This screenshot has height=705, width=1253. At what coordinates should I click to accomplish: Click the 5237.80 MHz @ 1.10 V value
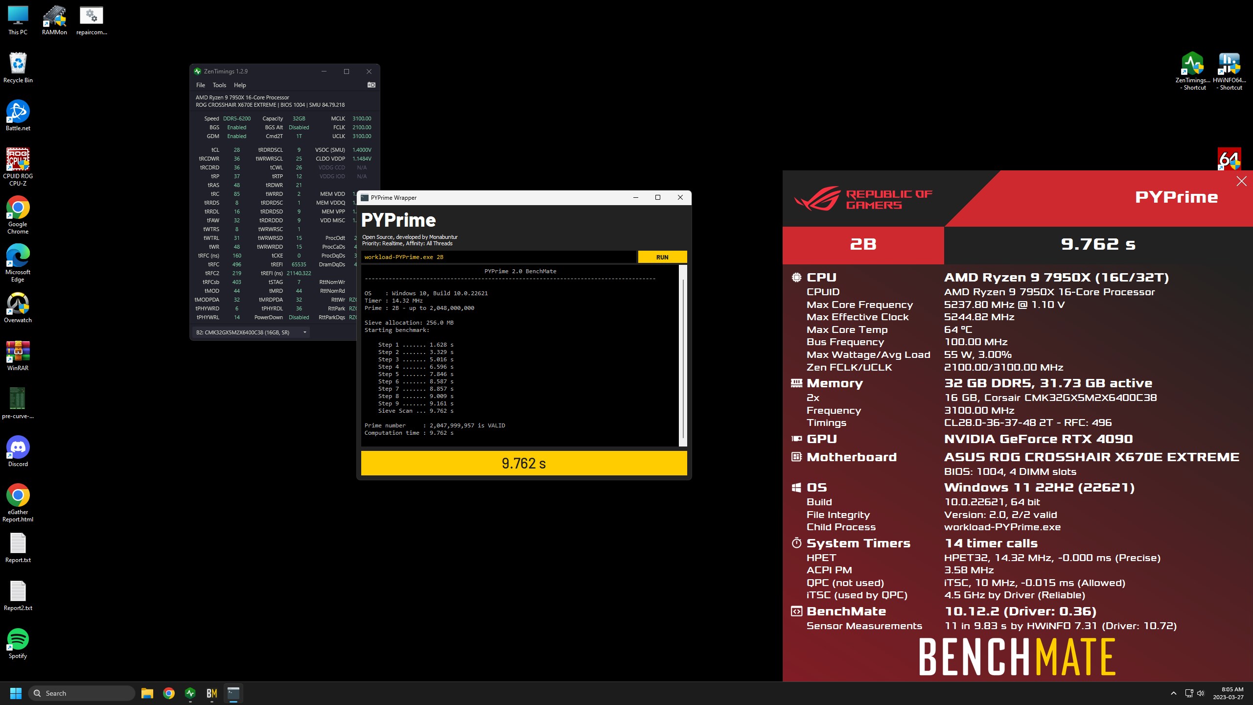point(1004,305)
